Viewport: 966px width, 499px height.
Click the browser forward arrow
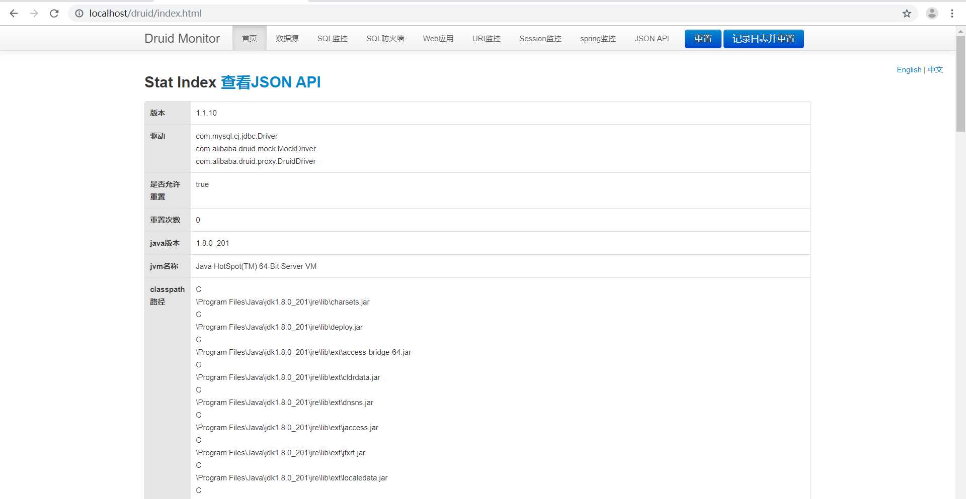click(34, 14)
